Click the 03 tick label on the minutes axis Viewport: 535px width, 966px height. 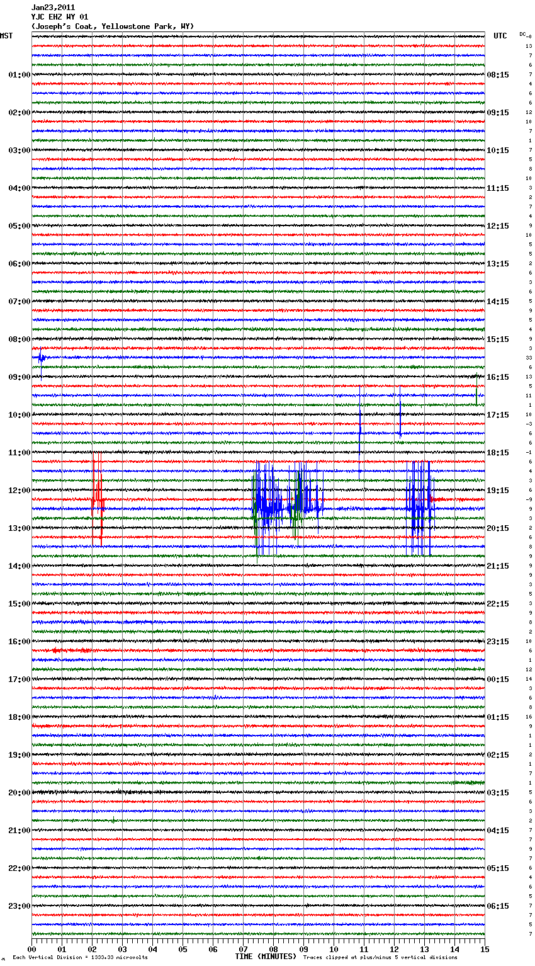tap(123, 950)
